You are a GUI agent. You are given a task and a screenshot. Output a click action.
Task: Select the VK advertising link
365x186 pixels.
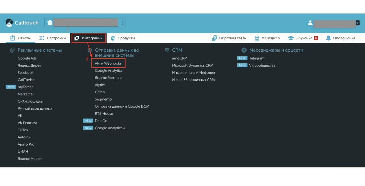[20, 116]
